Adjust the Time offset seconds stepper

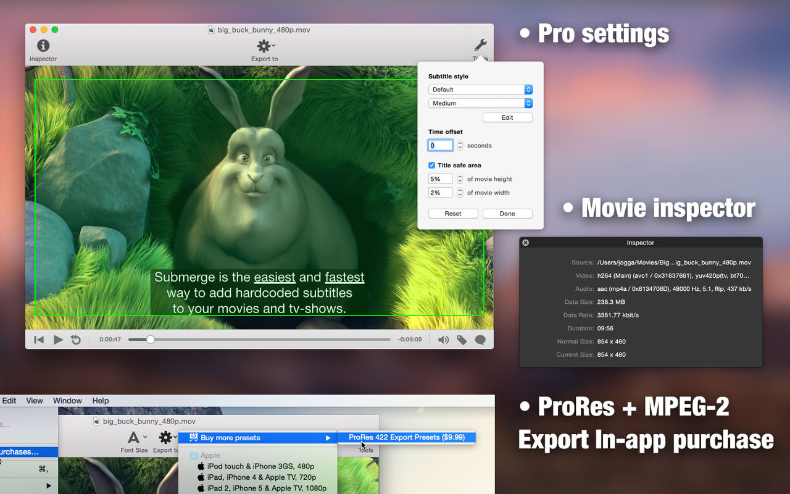tap(460, 146)
